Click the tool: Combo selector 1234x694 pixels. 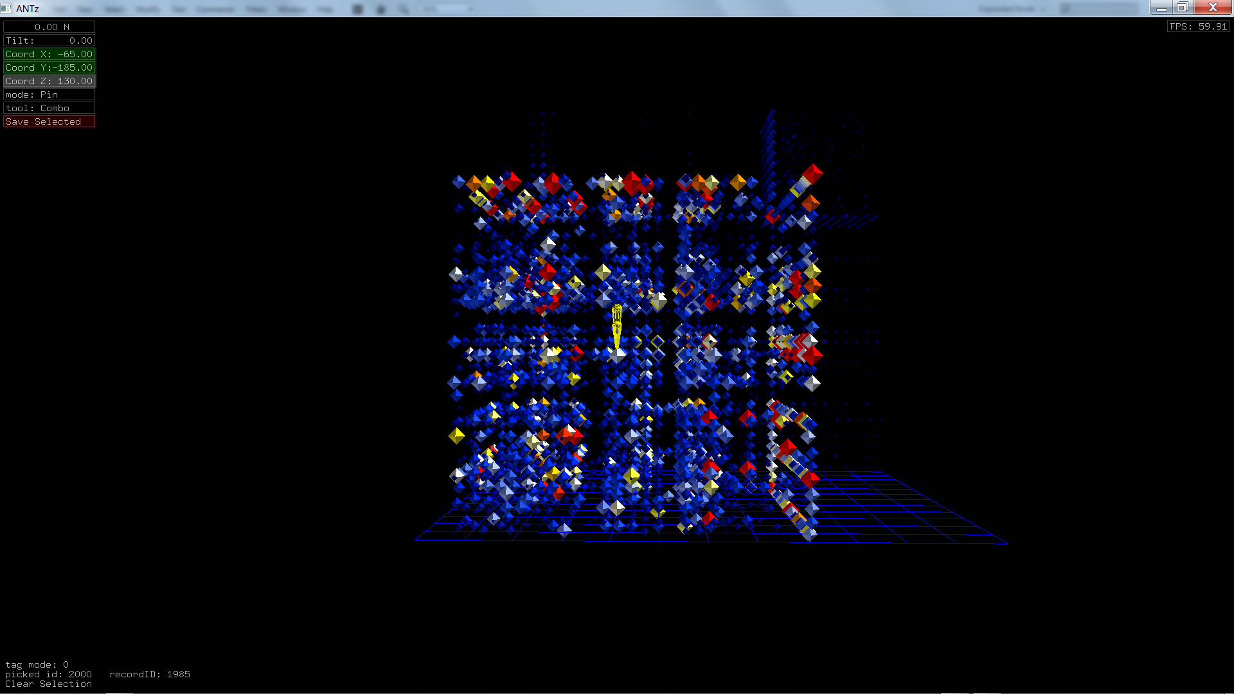point(49,108)
